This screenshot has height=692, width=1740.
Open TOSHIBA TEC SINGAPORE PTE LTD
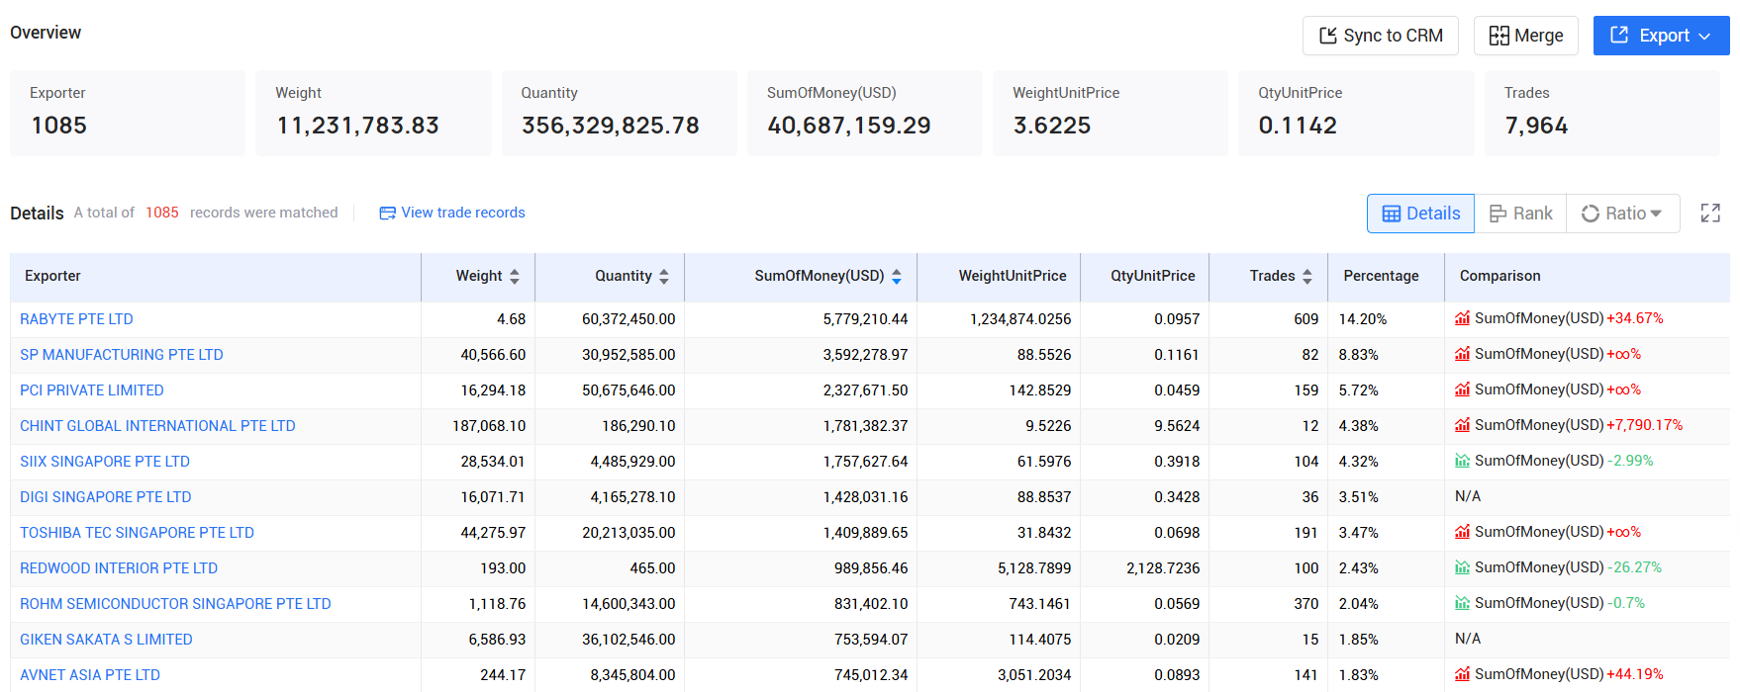pos(137,533)
